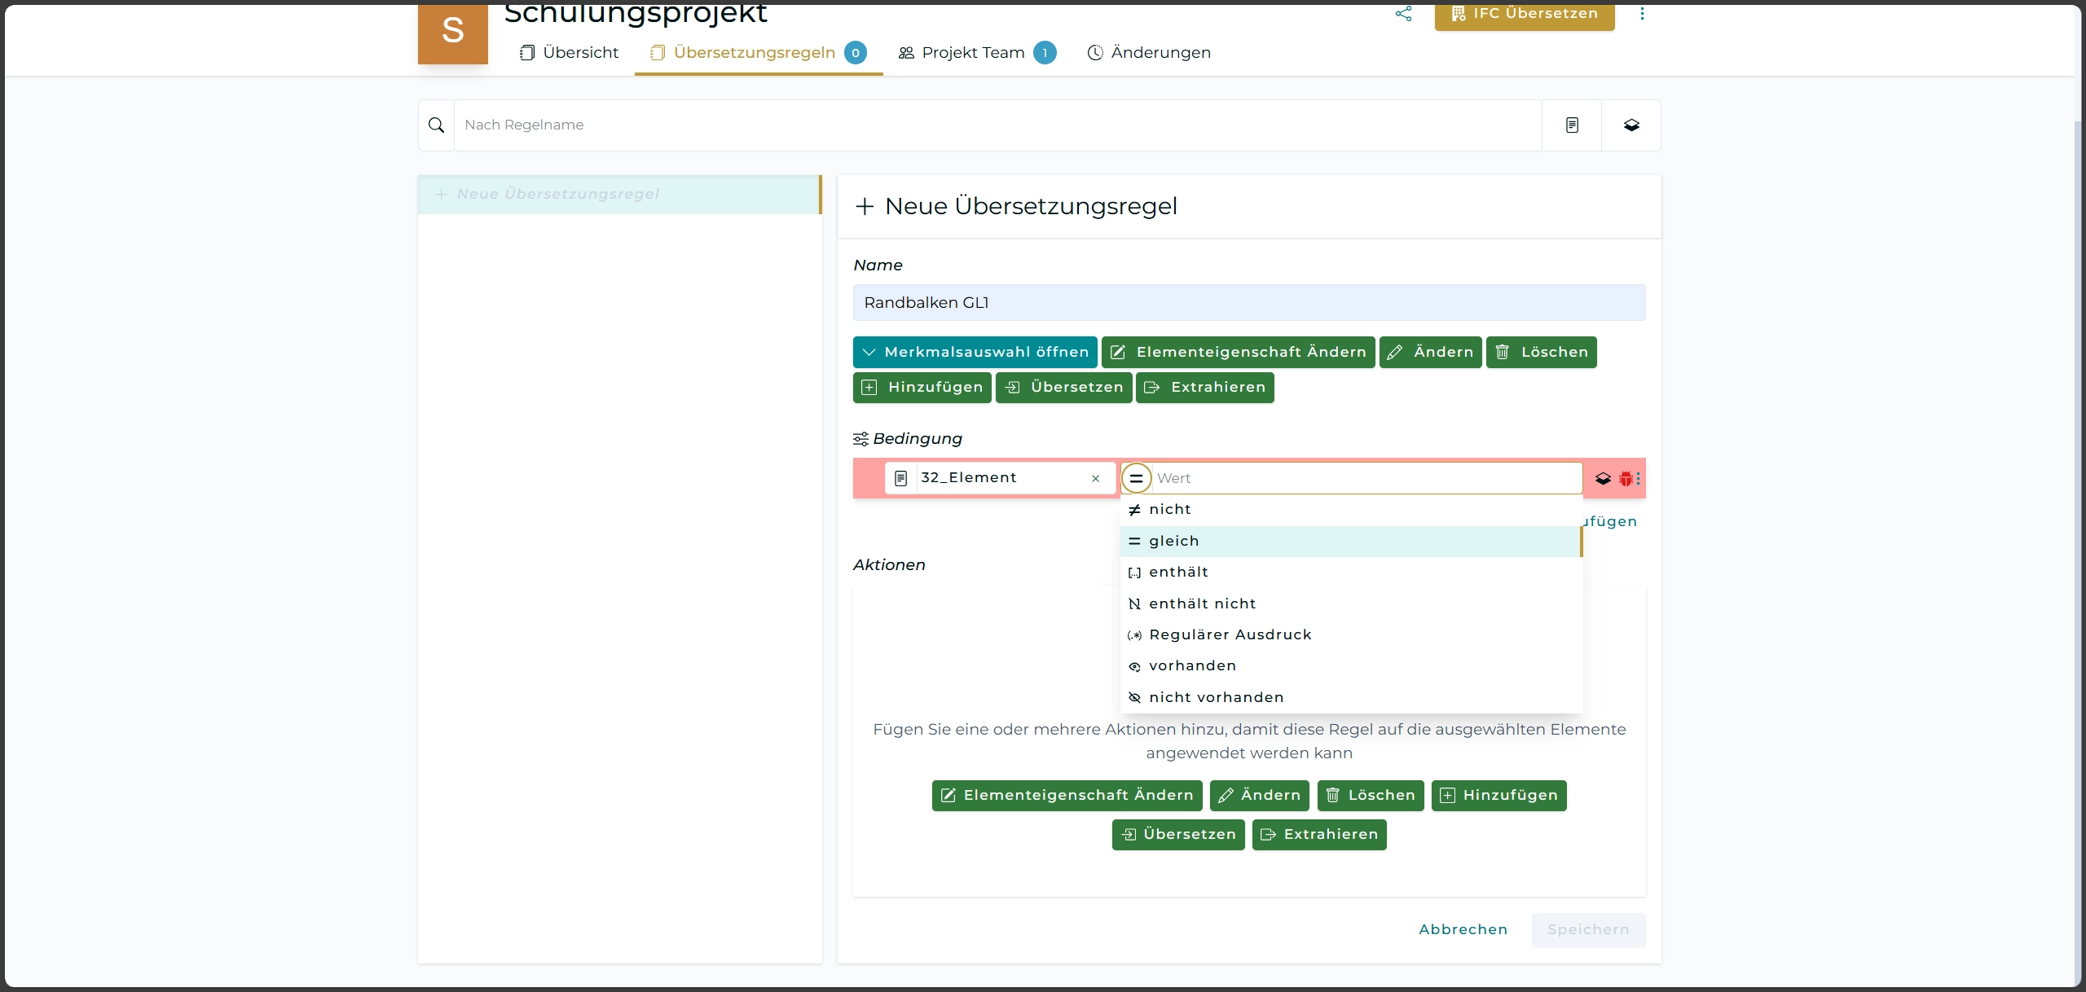Open the three-dot menu next to IFC Übersetzen
The height and width of the screenshot is (992, 2086).
(x=1642, y=14)
